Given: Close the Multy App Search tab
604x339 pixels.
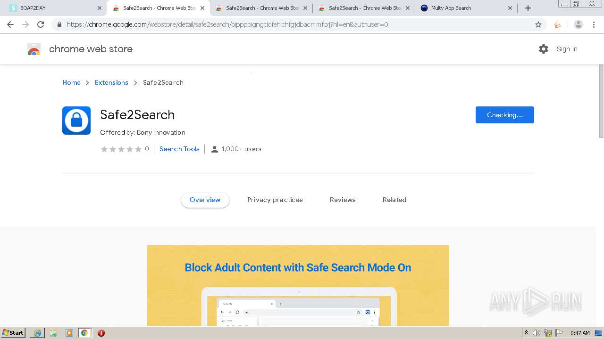Looking at the screenshot, I should [510, 8].
